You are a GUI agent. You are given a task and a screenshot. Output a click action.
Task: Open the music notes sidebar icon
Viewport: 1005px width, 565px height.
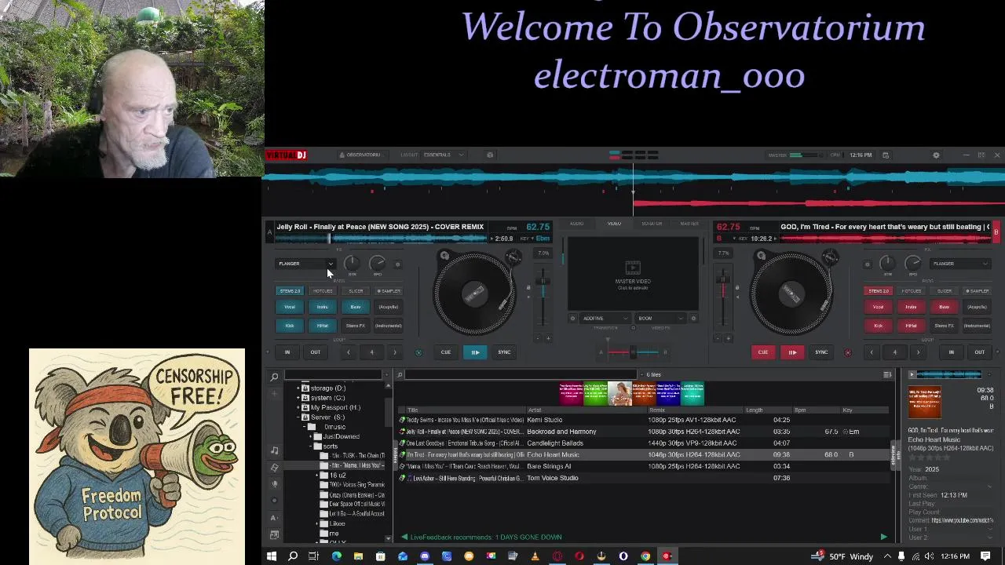(274, 450)
